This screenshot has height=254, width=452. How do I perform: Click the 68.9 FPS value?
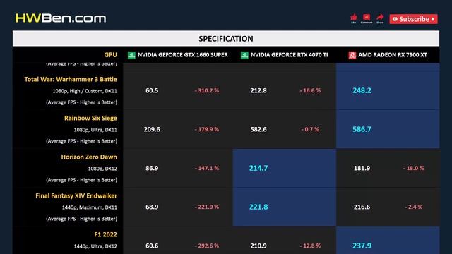coord(152,207)
